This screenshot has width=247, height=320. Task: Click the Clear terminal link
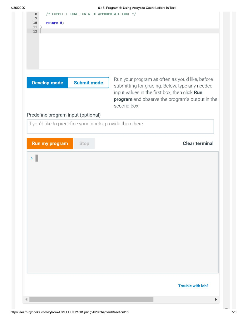[198, 143]
